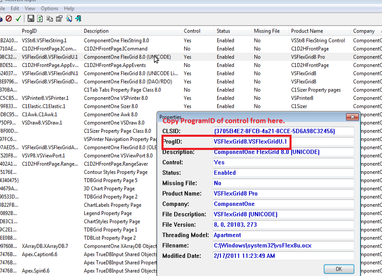Click the Control field showing Yes

pyautogui.click(x=283, y=162)
